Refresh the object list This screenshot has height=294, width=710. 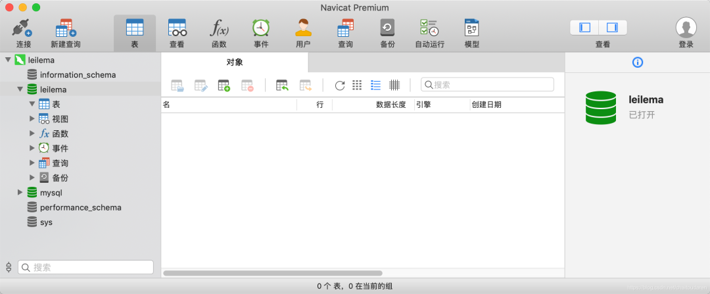[340, 85]
